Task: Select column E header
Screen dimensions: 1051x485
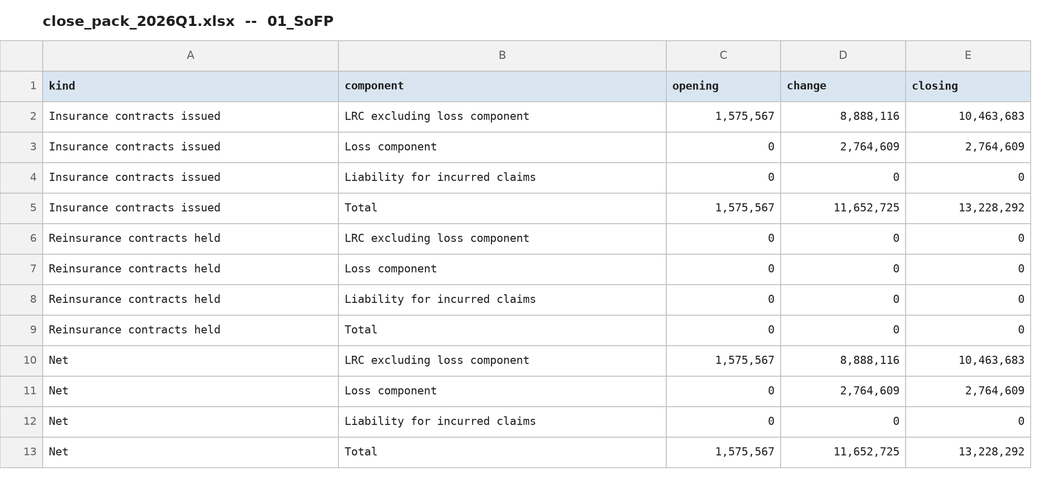Action: [968, 56]
